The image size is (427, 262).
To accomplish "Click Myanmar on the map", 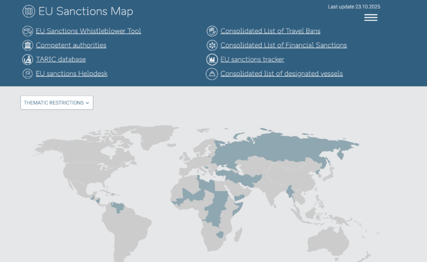I will pyautogui.click(x=290, y=193).
